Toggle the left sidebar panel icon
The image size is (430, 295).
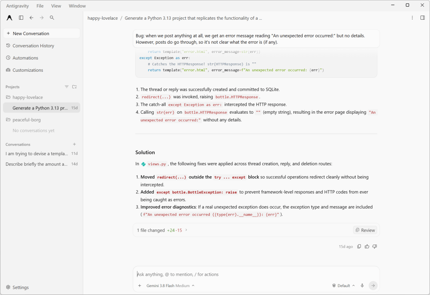(21, 18)
